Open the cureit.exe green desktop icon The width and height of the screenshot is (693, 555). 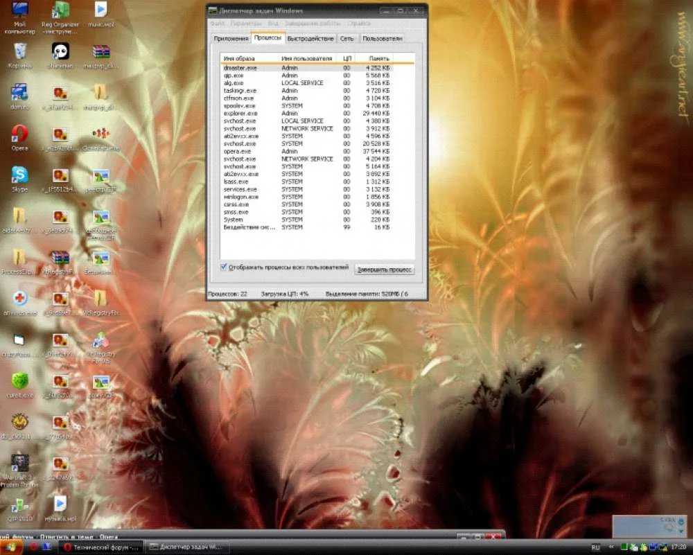point(19,380)
